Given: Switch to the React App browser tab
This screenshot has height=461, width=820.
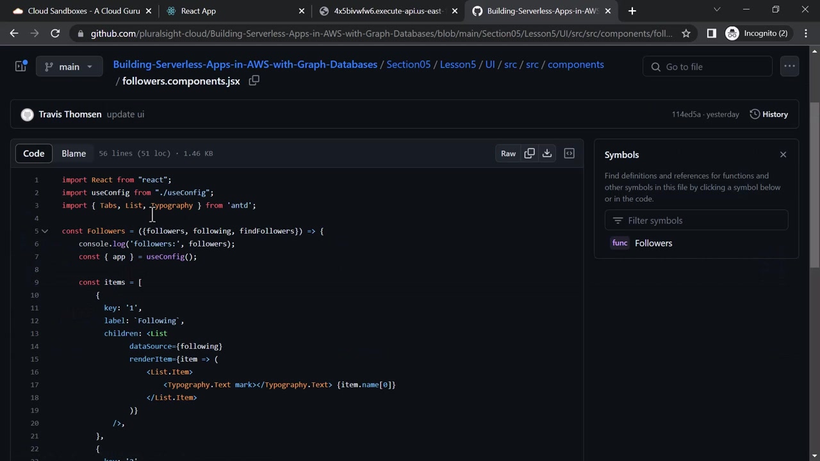Looking at the screenshot, I should tap(199, 11).
